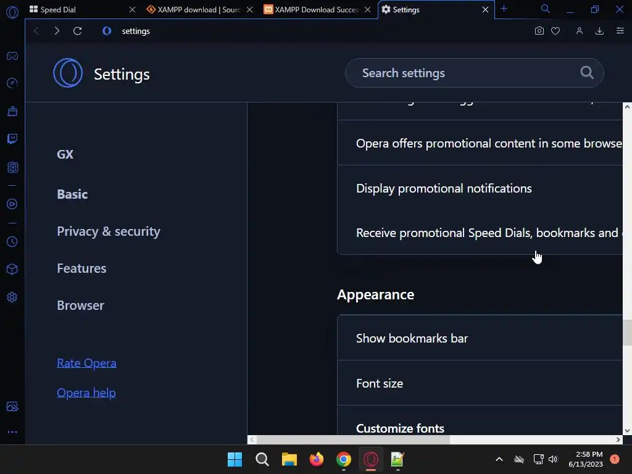Viewport: 632px width, 474px height.
Task: Open GX Control speedometer icon
Action: [12, 83]
